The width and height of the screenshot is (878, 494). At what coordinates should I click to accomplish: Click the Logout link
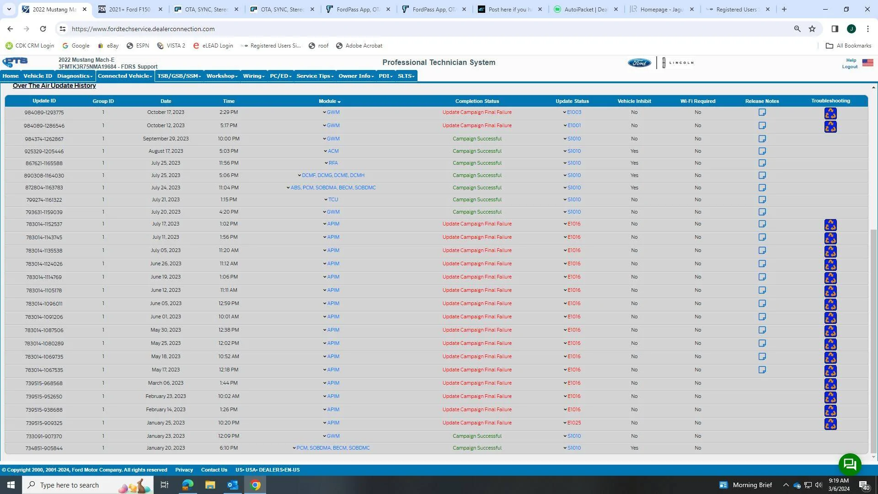coord(850,67)
